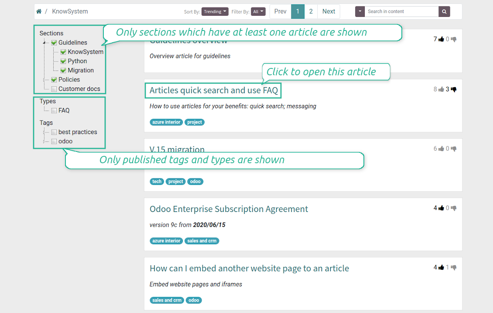Open the search options dropdown arrow
The height and width of the screenshot is (313, 493).
[x=359, y=12]
